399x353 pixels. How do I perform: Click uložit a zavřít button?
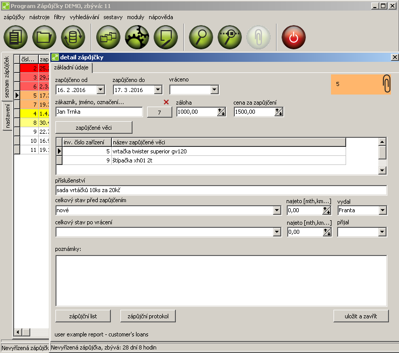(361, 316)
